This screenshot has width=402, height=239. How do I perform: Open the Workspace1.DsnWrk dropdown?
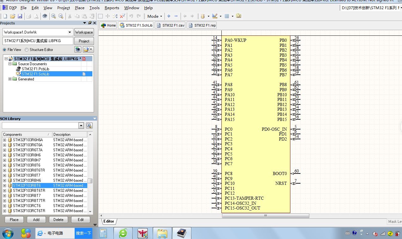click(x=70, y=32)
